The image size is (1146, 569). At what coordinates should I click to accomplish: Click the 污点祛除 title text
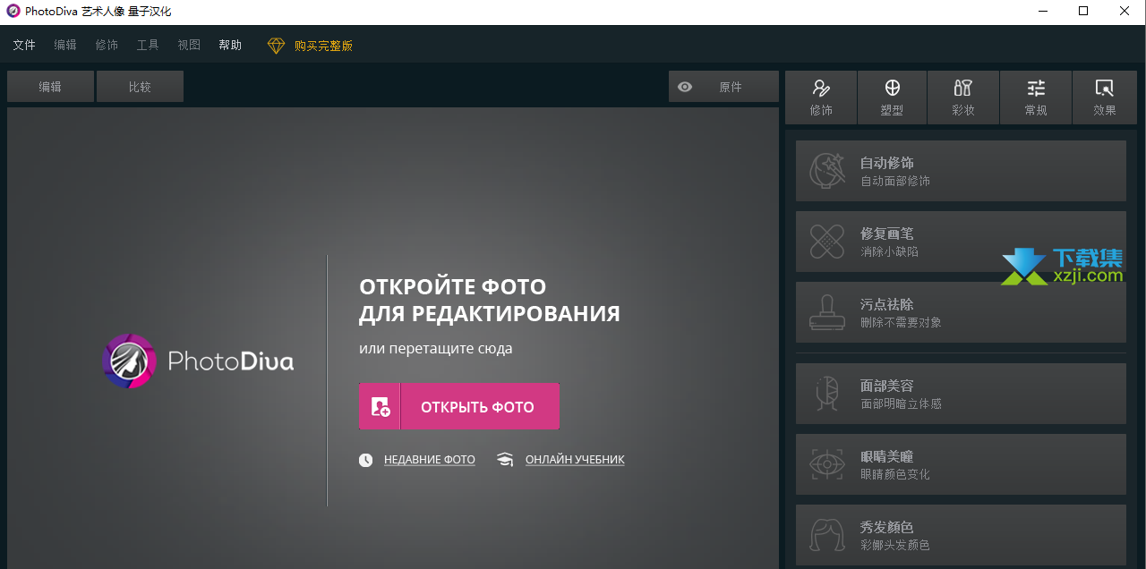pos(887,304)
